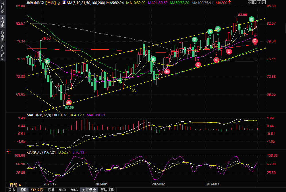The image size is (286, 192).
Task: Click the red up arrow after MA200
Action: click(x=229, y=2)
